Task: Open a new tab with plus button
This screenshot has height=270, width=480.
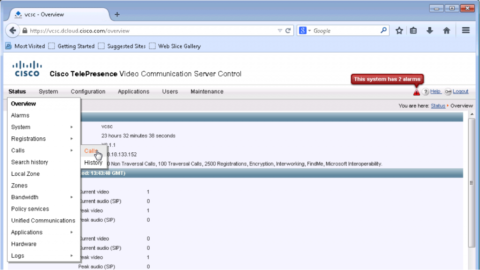Action: [x=117, y=15]
